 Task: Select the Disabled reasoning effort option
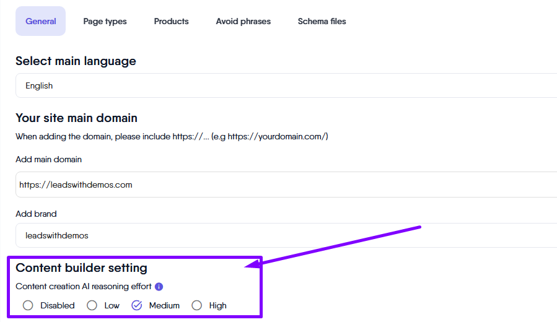(x=28, y=305)
